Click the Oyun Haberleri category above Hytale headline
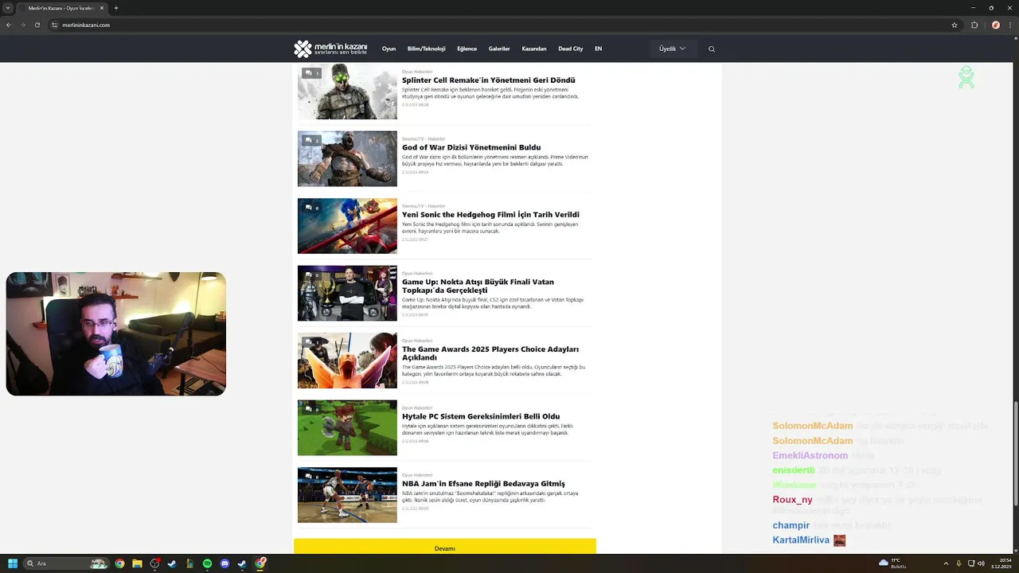Viewport: 1019px width, 573px height. click(417, 408)
